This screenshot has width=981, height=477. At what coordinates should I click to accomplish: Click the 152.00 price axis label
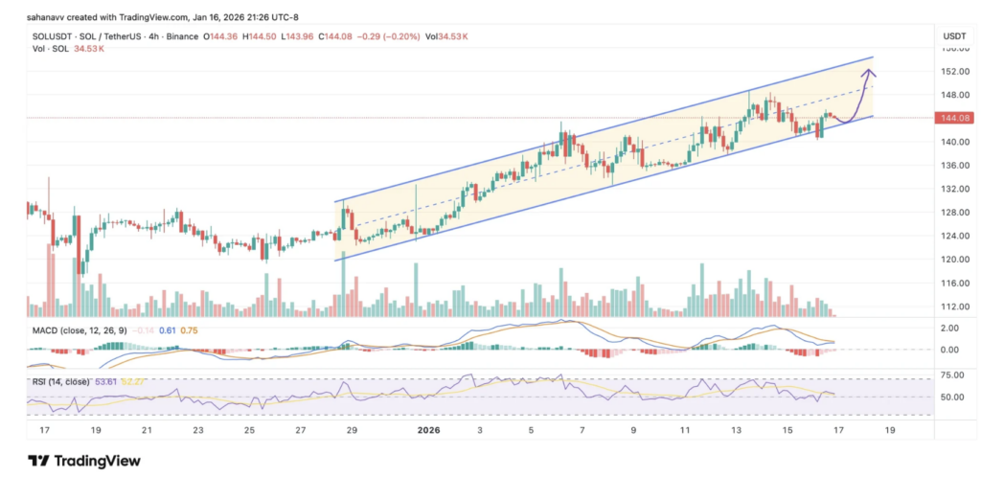(954, 72)
